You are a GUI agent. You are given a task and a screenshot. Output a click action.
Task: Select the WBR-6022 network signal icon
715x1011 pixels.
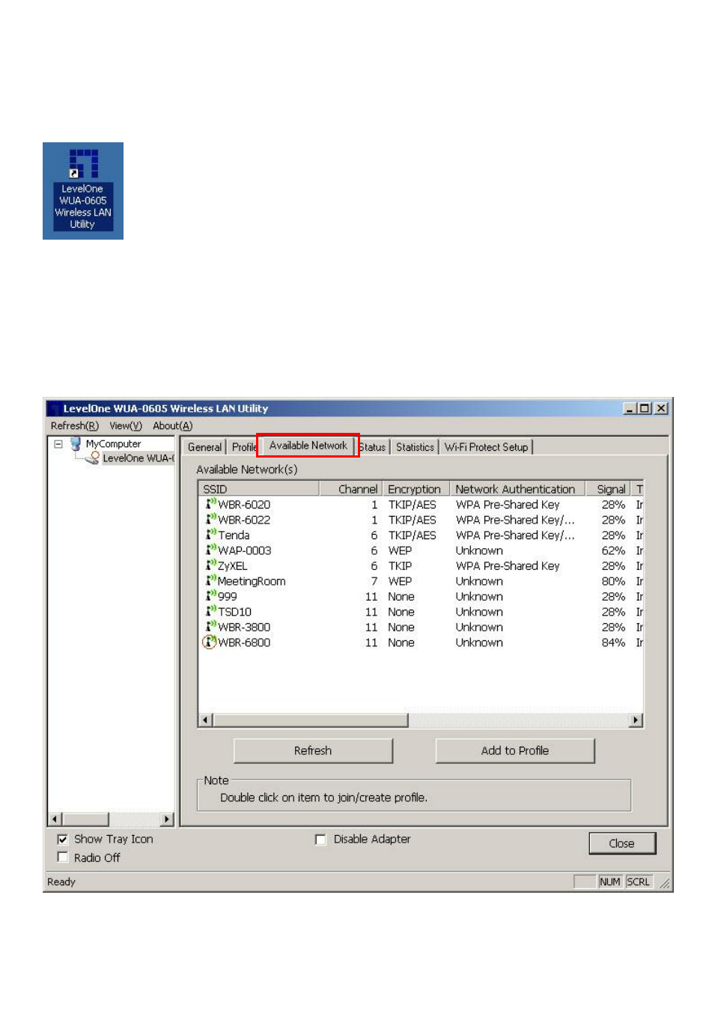(211, 519)
